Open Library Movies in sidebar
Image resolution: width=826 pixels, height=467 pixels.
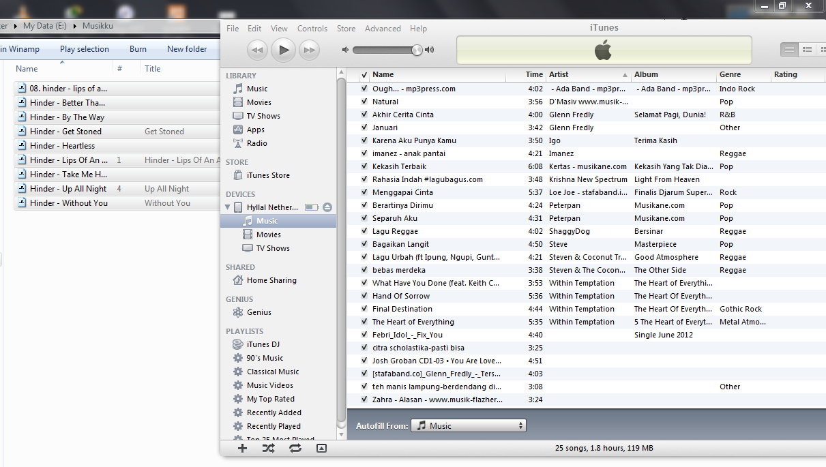[259, 102]
